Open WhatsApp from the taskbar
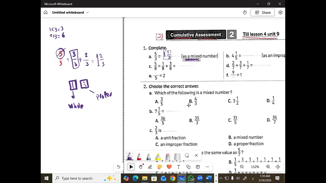 [191, 178]
